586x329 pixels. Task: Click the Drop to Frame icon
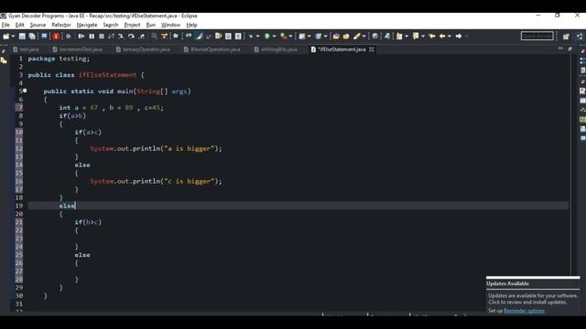(154, 37)
